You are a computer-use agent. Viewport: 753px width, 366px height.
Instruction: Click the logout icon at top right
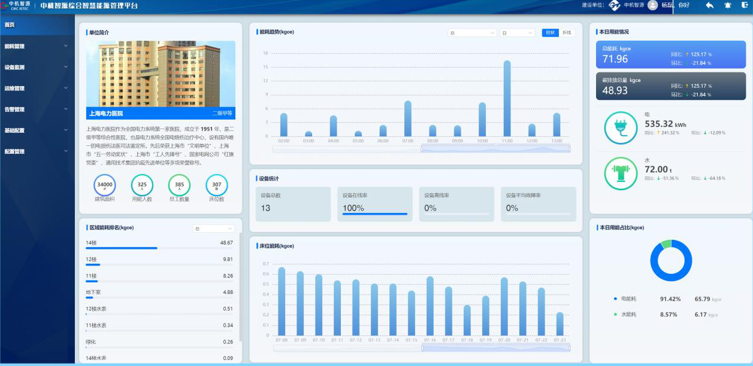click(745, 5)
